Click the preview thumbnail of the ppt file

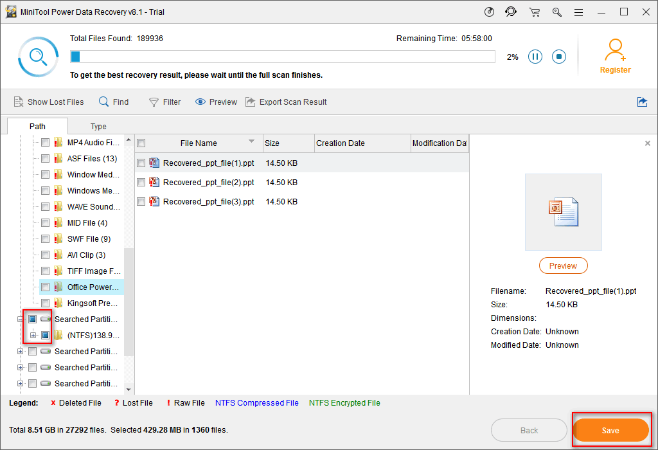click(x=563, y=212)
